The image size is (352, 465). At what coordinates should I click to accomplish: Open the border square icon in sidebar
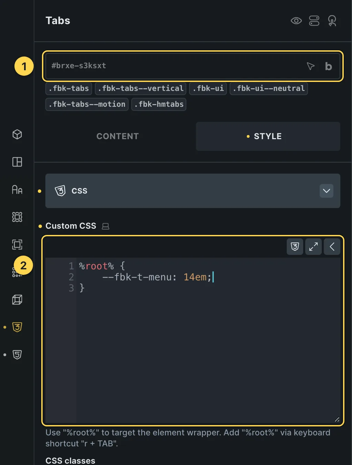point(17,245)
